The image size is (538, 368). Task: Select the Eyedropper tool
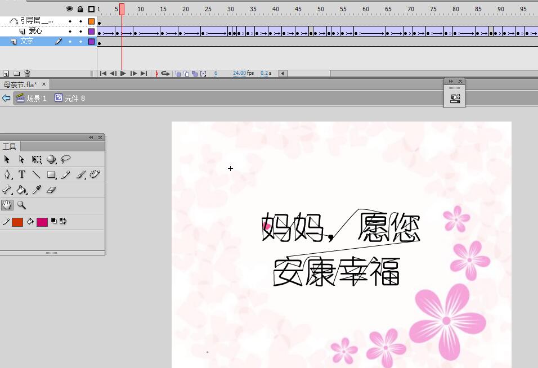(x=37, y=190)
